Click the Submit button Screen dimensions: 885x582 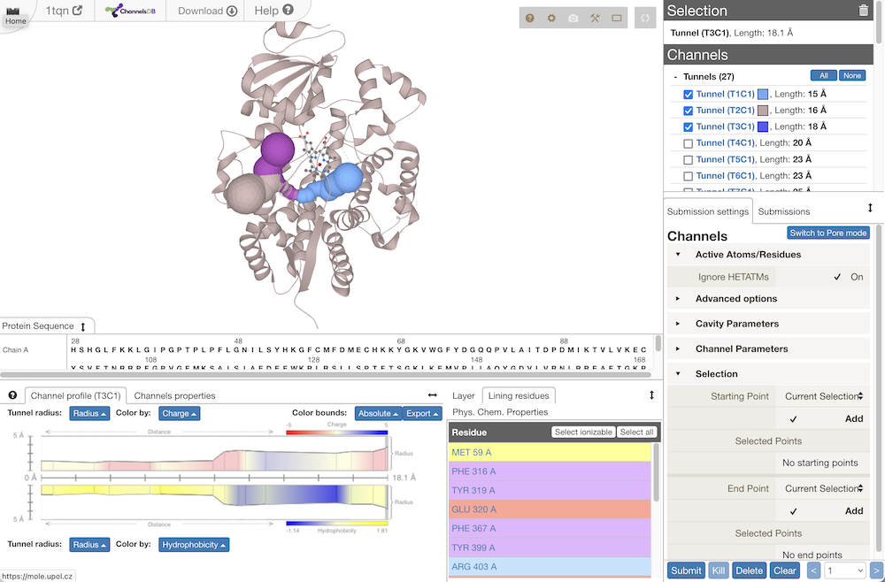pyautogui.click(x=686, y=571)
